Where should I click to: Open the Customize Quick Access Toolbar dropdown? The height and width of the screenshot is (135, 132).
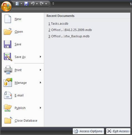click(53, 4)
